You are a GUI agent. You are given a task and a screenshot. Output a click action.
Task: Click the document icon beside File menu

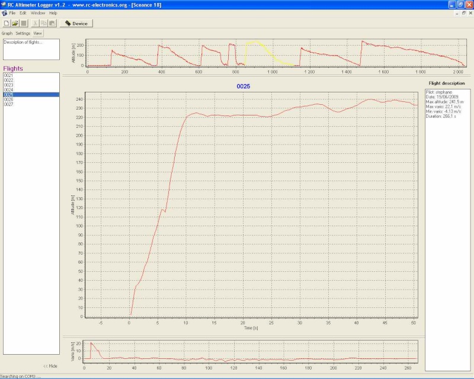coord(4,13)
